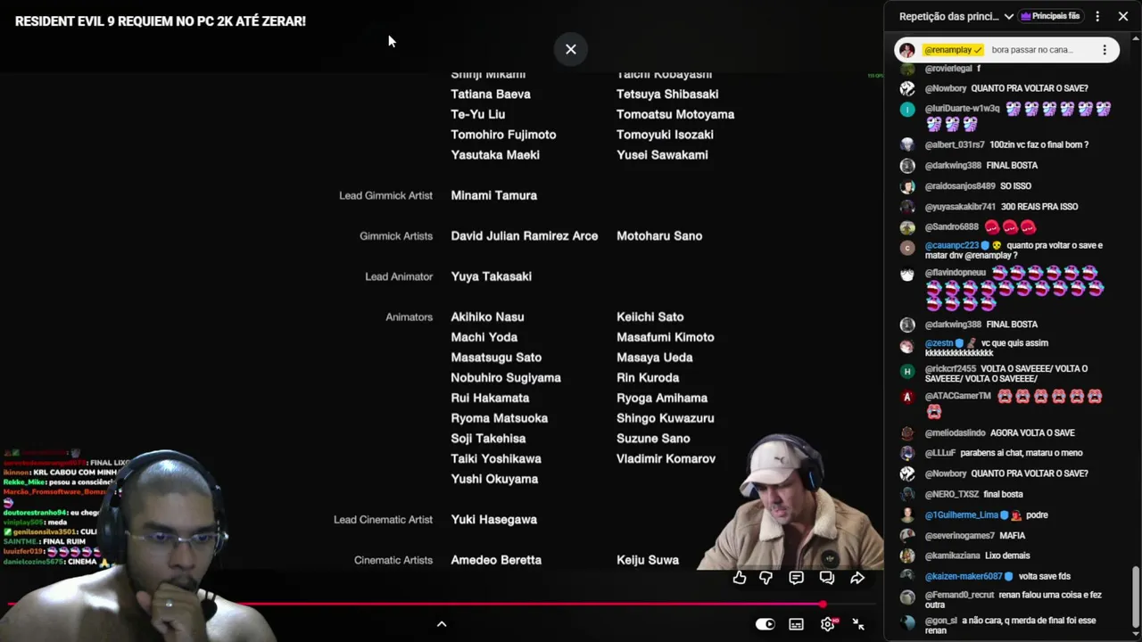The image size is (1142, 642).
Task: Click username @cauanpc223 in chat
Action: point(952,245)
